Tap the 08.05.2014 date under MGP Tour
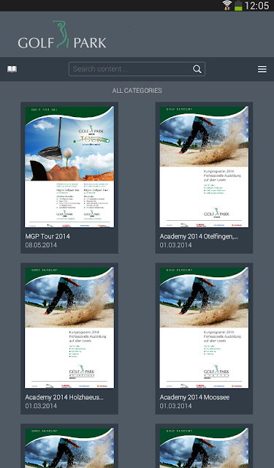The height and width of the screenshot is (468, 274). [x=41, y=245]
